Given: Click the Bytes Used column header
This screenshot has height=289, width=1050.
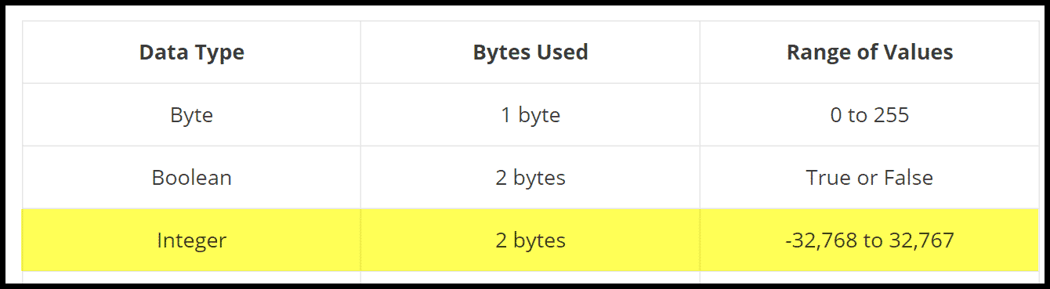Looking at the screenshot, I should (530, 52).
